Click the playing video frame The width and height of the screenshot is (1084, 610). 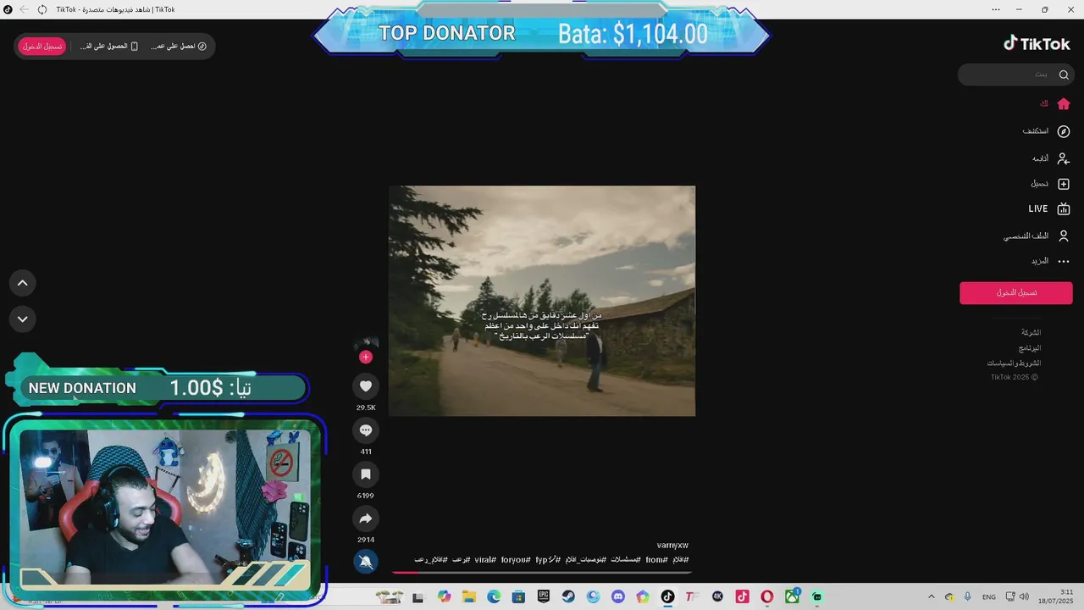tap(542, 301)
